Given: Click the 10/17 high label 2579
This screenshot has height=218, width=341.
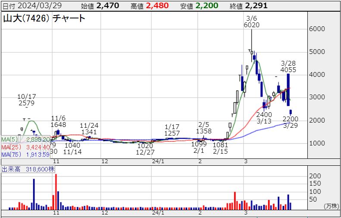Looking at the screenshot, I should [26, 103].
